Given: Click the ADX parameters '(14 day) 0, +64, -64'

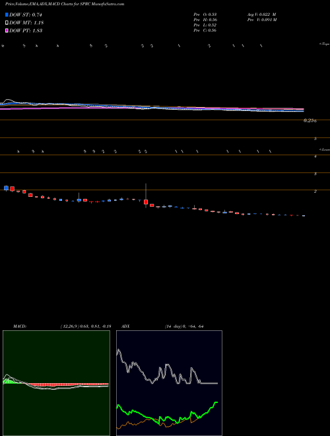Looking at the screenshot, I should (184, 326).
